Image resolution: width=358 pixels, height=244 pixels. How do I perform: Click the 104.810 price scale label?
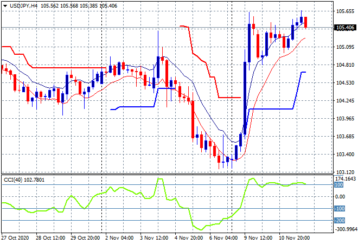tap(345, 65)
